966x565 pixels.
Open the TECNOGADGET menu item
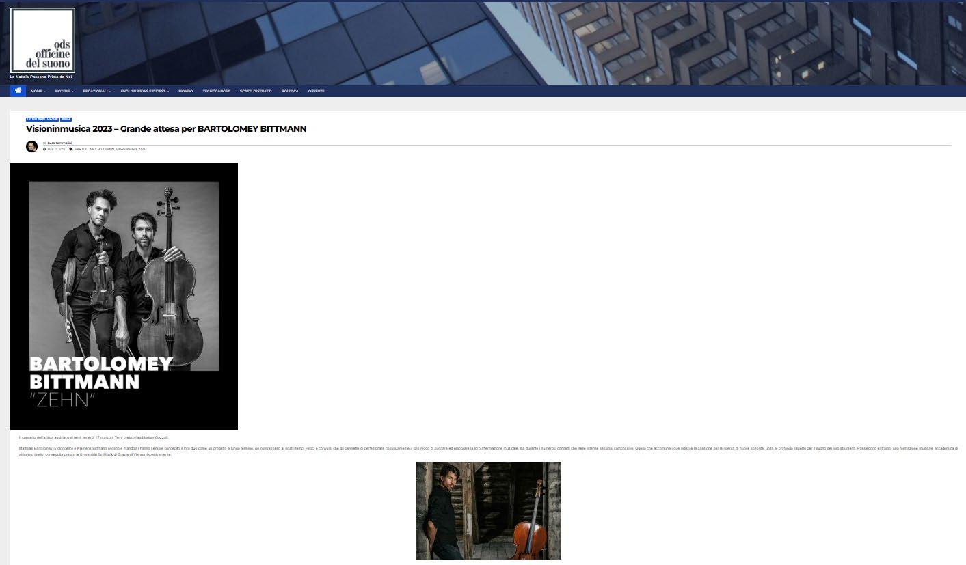click(216, 91)
